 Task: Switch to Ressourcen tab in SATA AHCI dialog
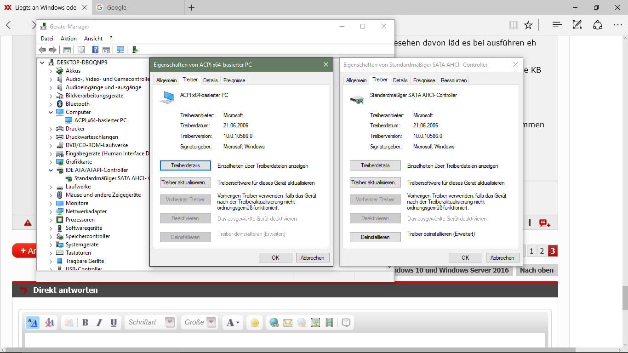454,80
